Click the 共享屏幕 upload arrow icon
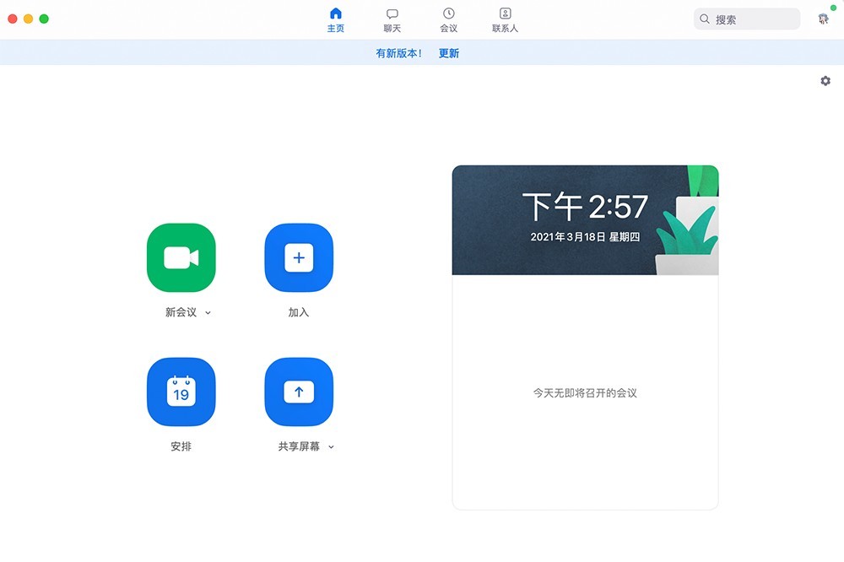The width and height of the screenshot is (844, 562). click(299, 392)
